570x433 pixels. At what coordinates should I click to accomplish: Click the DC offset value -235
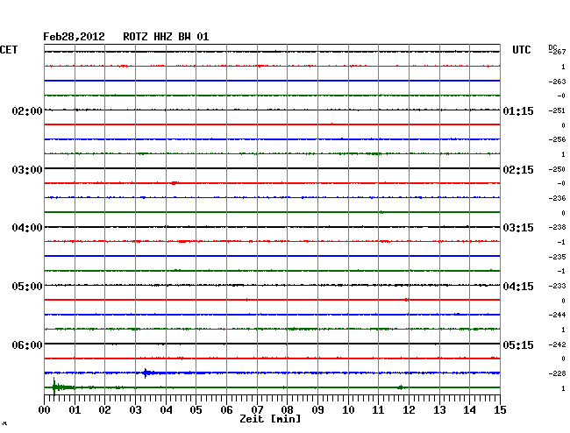click(557, 257)
